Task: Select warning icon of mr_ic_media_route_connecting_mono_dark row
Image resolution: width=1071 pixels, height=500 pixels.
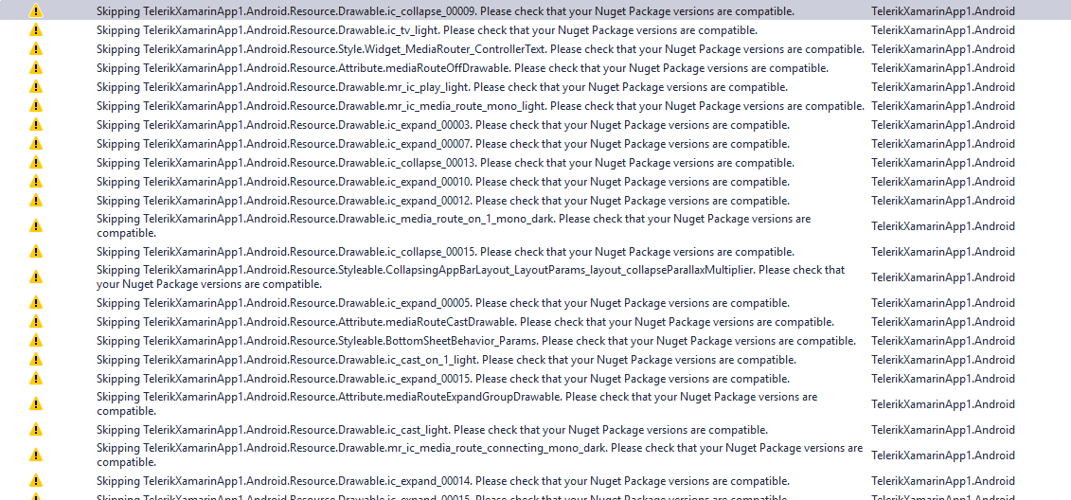Action: tap(36, 455)
